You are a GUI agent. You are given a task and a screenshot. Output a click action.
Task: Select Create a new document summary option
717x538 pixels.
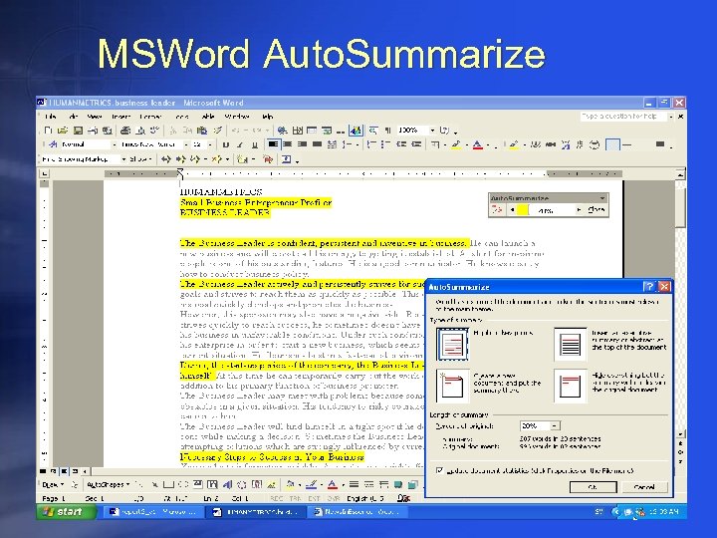click(x=453, y=386)
